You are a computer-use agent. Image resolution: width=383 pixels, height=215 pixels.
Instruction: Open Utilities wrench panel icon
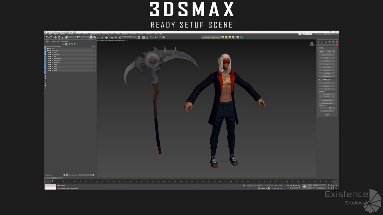coord(337,42)
